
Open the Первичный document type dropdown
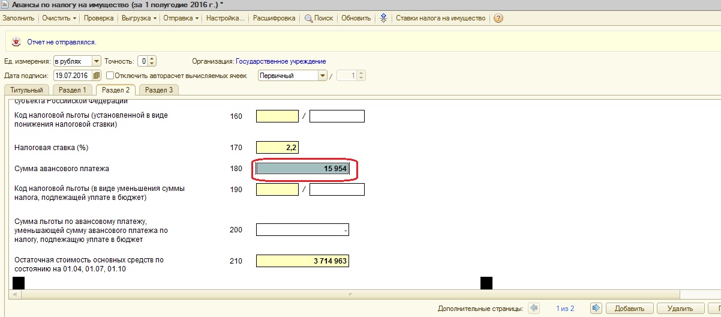click(322, 76)
